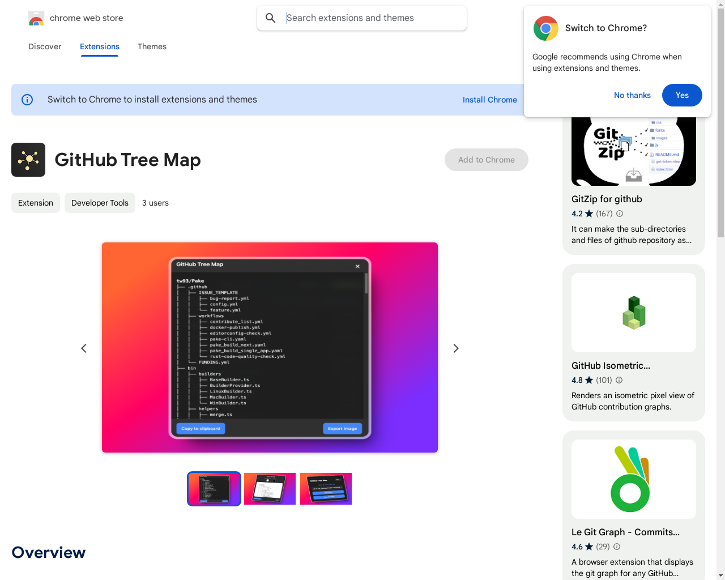Show the previous screenshot with left arrow
Screen dimensions: 725x580
(x=84, y=348)
